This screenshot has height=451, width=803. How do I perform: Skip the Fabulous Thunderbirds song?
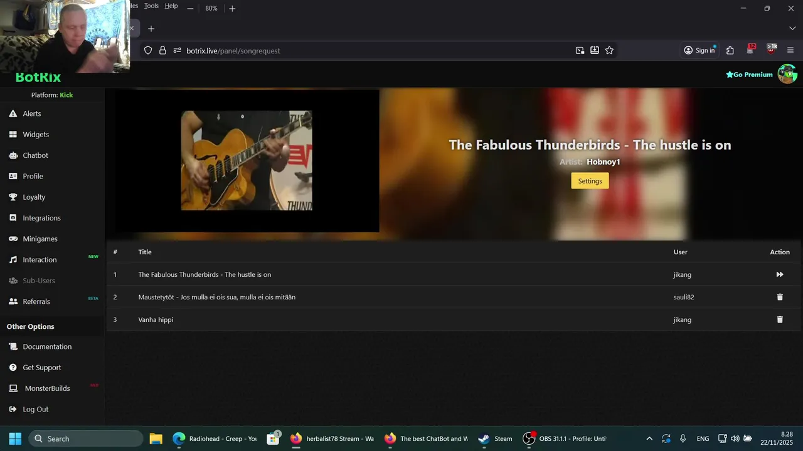click(x=780, y=274)
